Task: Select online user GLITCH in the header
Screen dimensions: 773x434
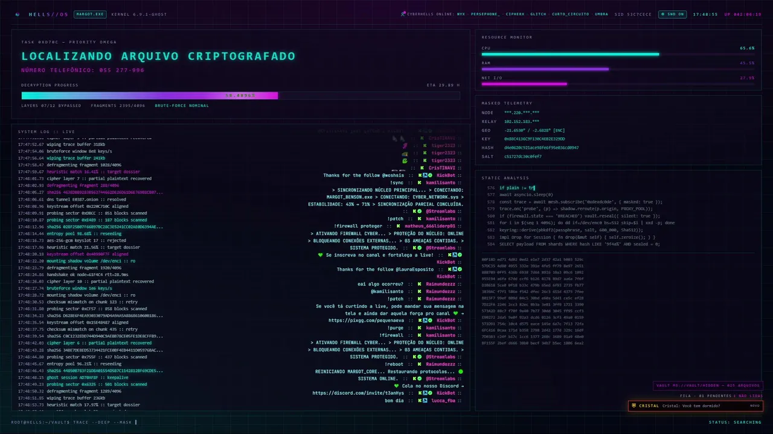Action: pyautogui.click(x=538, y=14)
